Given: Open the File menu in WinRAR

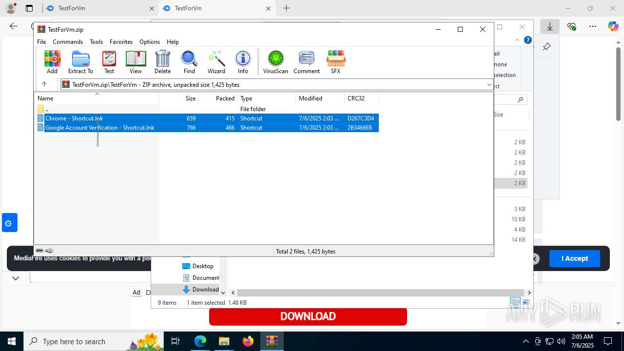Looking at the screenshot, I should tap(41, 42).
